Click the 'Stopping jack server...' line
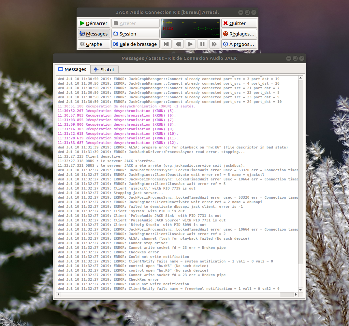Screen dimensions: 349x326 pos(110,193)
